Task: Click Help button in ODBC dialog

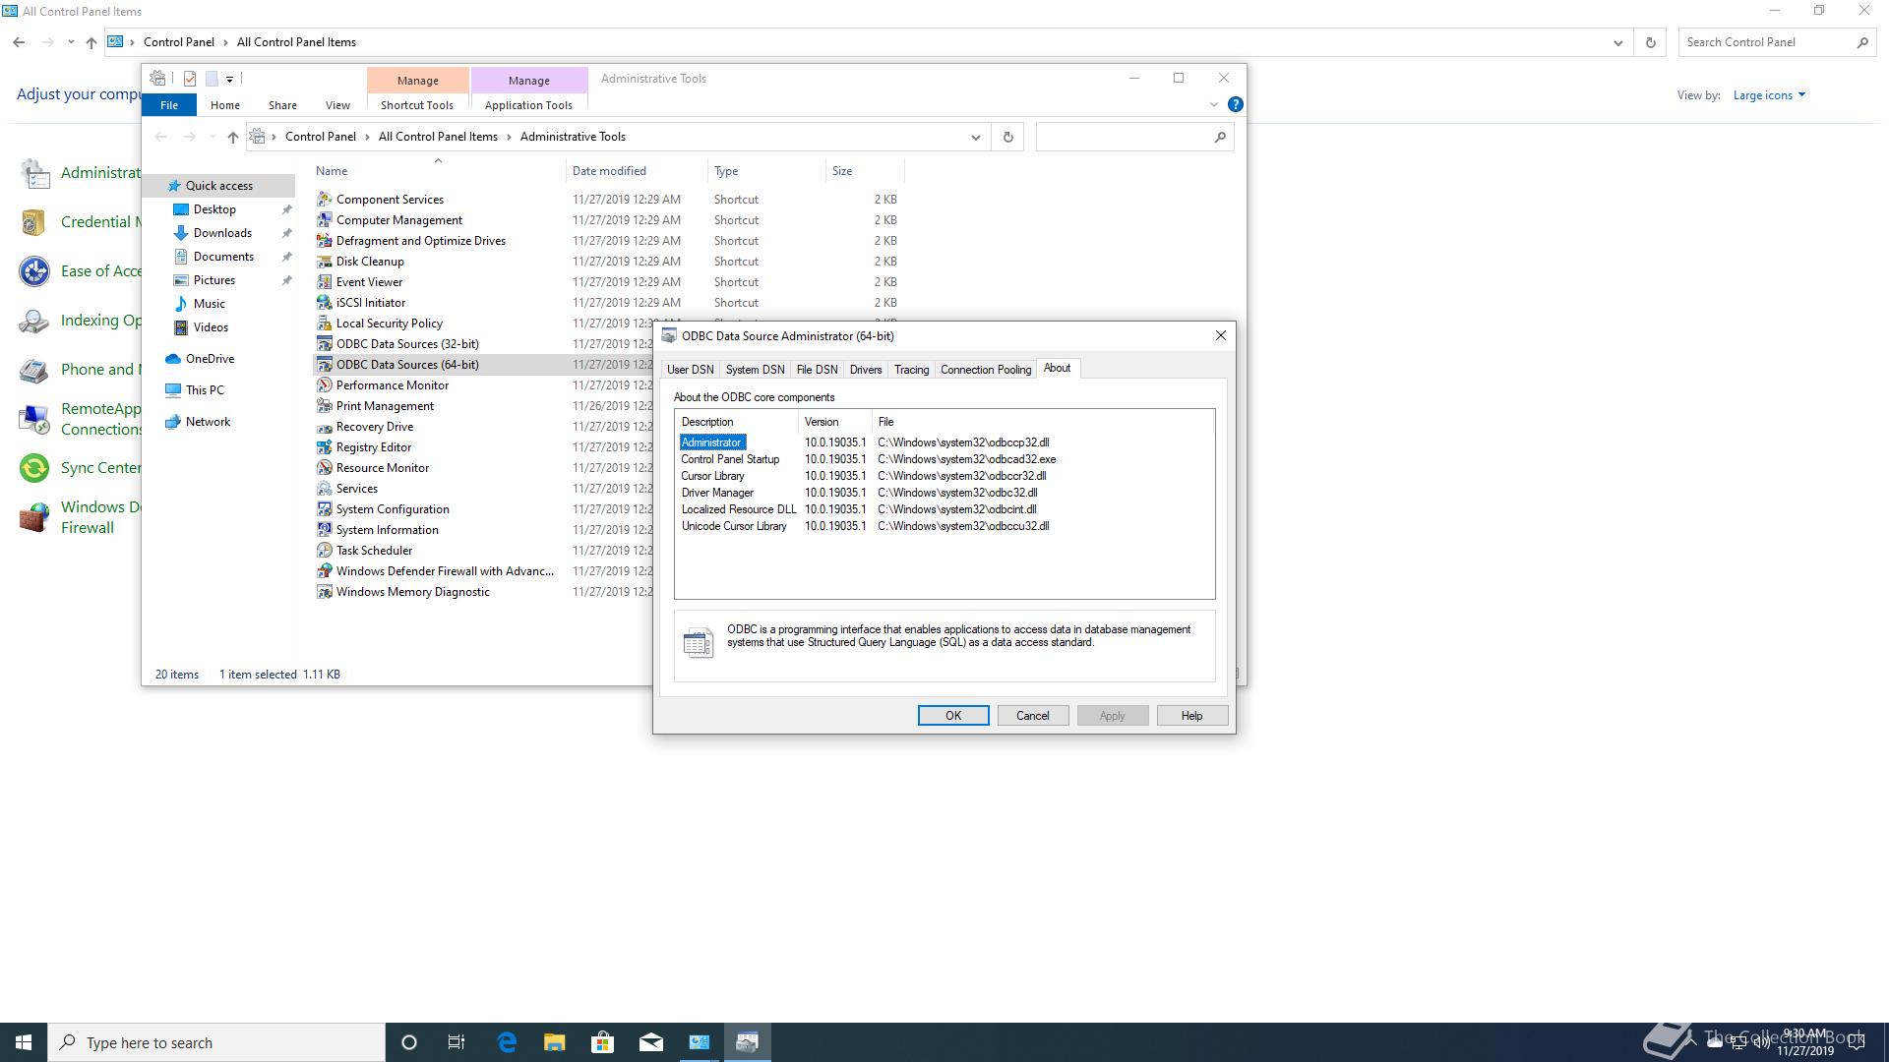Action: point(1191,716)
